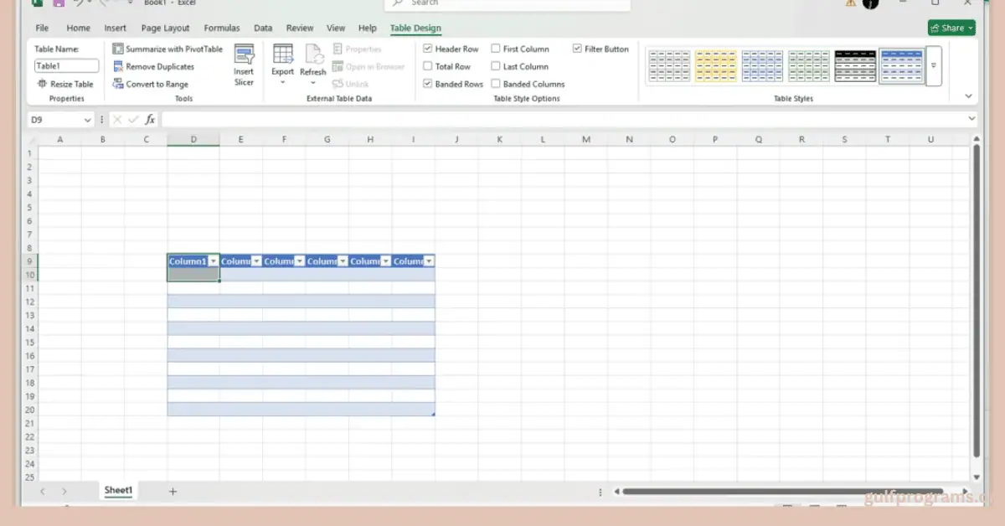The image size is (1005, 526).
Task: Click the Remove Duplicates icon
Action: (x=118, y=67)
